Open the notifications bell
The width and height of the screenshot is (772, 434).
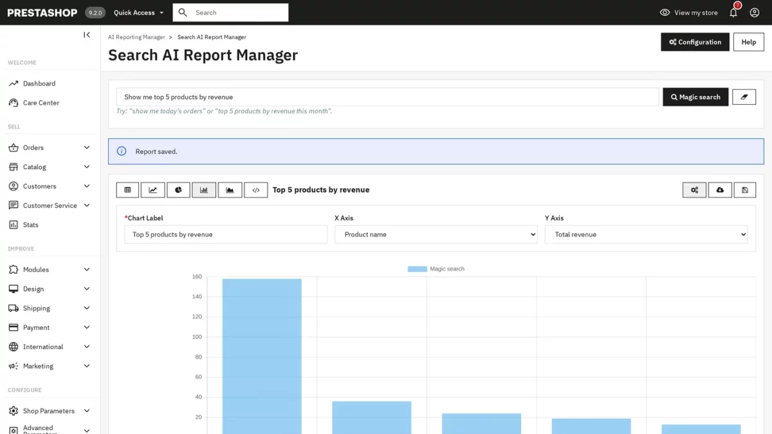click(x=733, y=12)
